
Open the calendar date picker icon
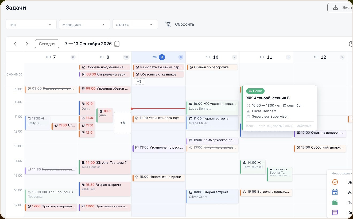tap(117, 44)
